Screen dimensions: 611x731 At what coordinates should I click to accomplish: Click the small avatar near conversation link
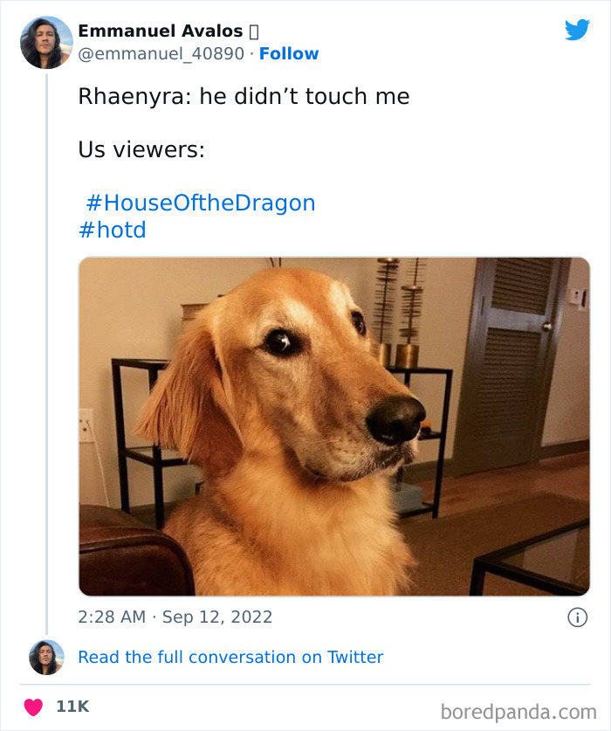[x=46, y=657]
